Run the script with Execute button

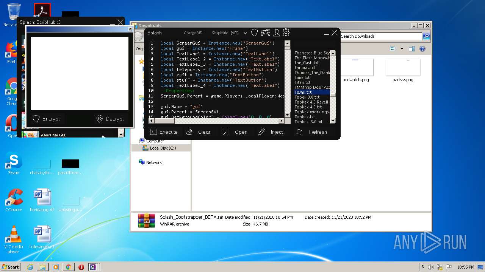tap(164, 132)
